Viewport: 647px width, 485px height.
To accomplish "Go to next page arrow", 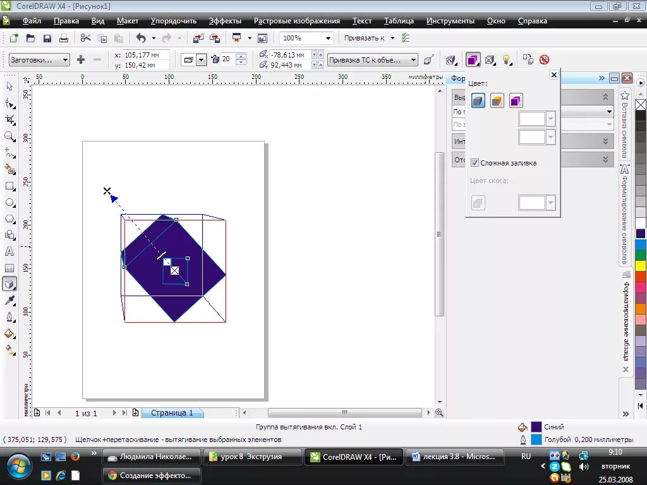I will [114, 413].
